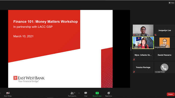Click the Start Video camera icon

click(x=8, y=93)
